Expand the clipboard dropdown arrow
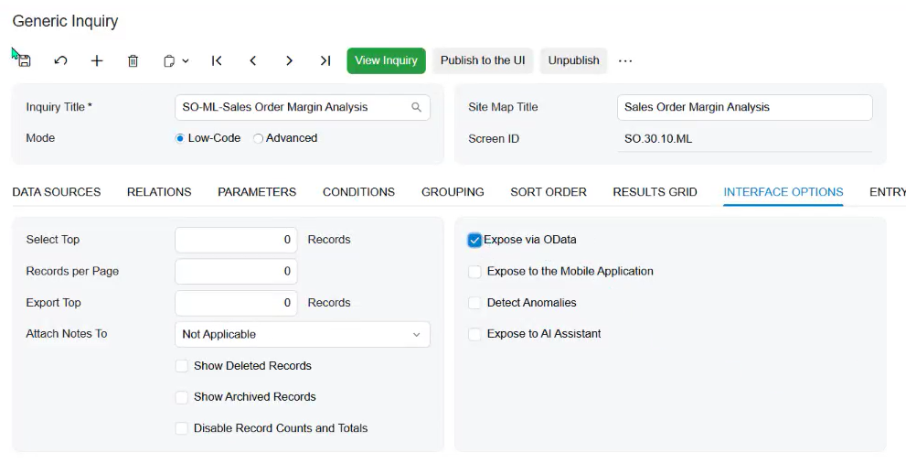Screen dimensions: 906x474 point(186,60)
